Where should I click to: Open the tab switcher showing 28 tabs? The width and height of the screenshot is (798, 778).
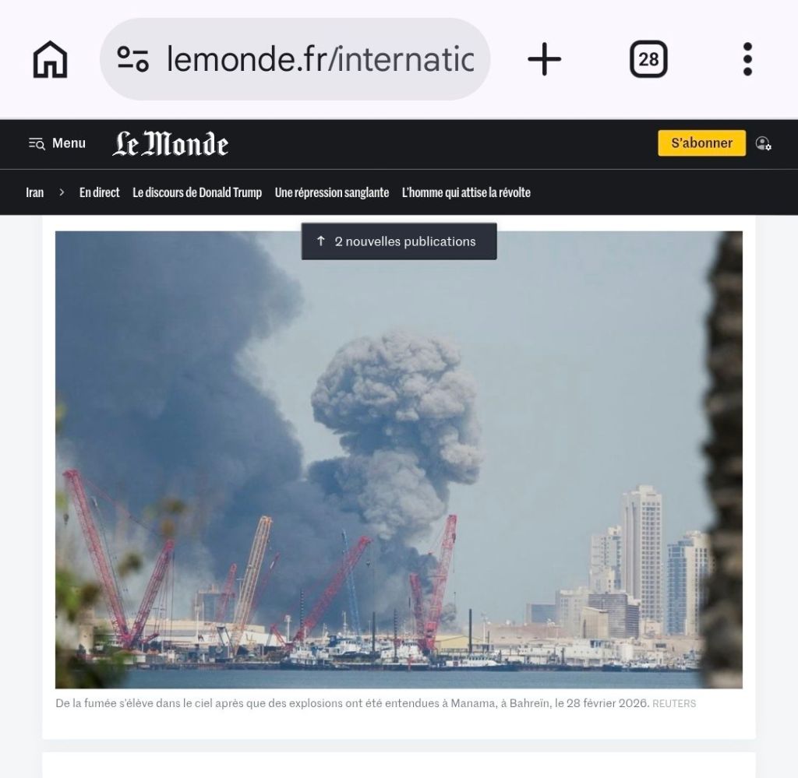pos(648,59)
